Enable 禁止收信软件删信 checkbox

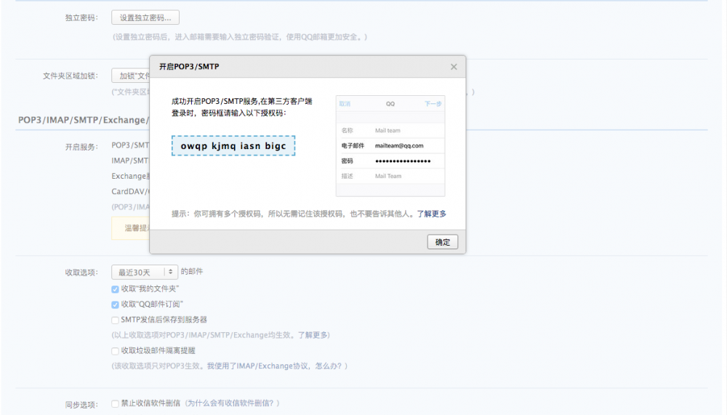tap(115, 404)
